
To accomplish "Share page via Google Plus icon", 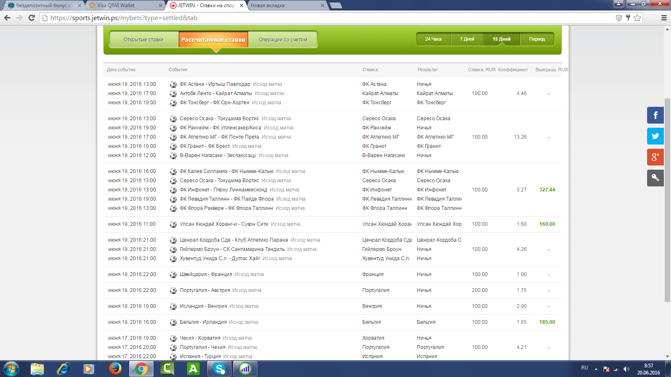I will tap(655, 157).
